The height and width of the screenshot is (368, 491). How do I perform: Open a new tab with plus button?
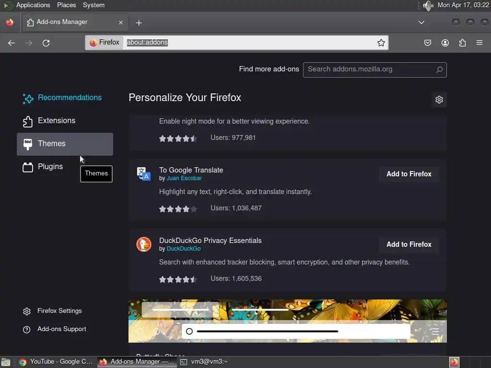[139, 23]
